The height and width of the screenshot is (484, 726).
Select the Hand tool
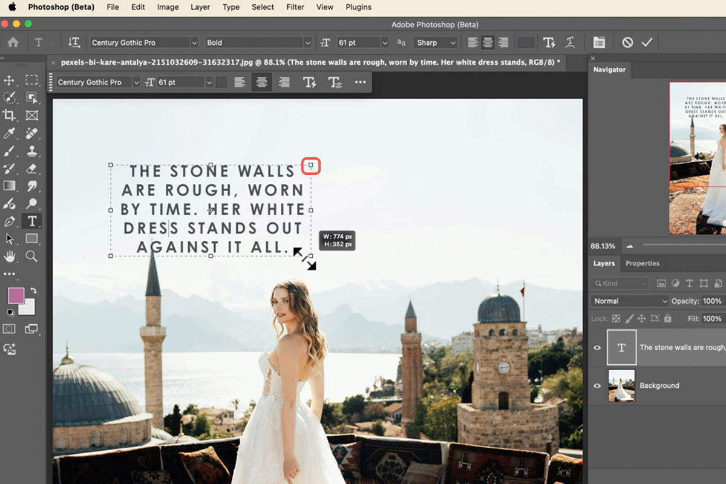[9, 257]
